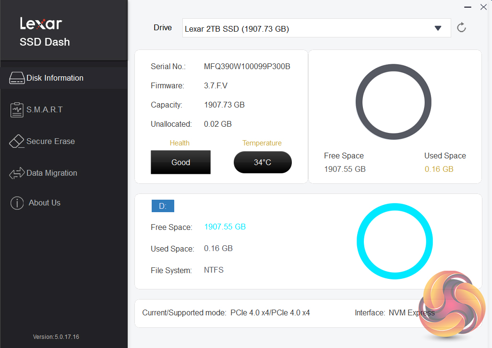Click firmware value 3.7.F.V

click(216, 85)
